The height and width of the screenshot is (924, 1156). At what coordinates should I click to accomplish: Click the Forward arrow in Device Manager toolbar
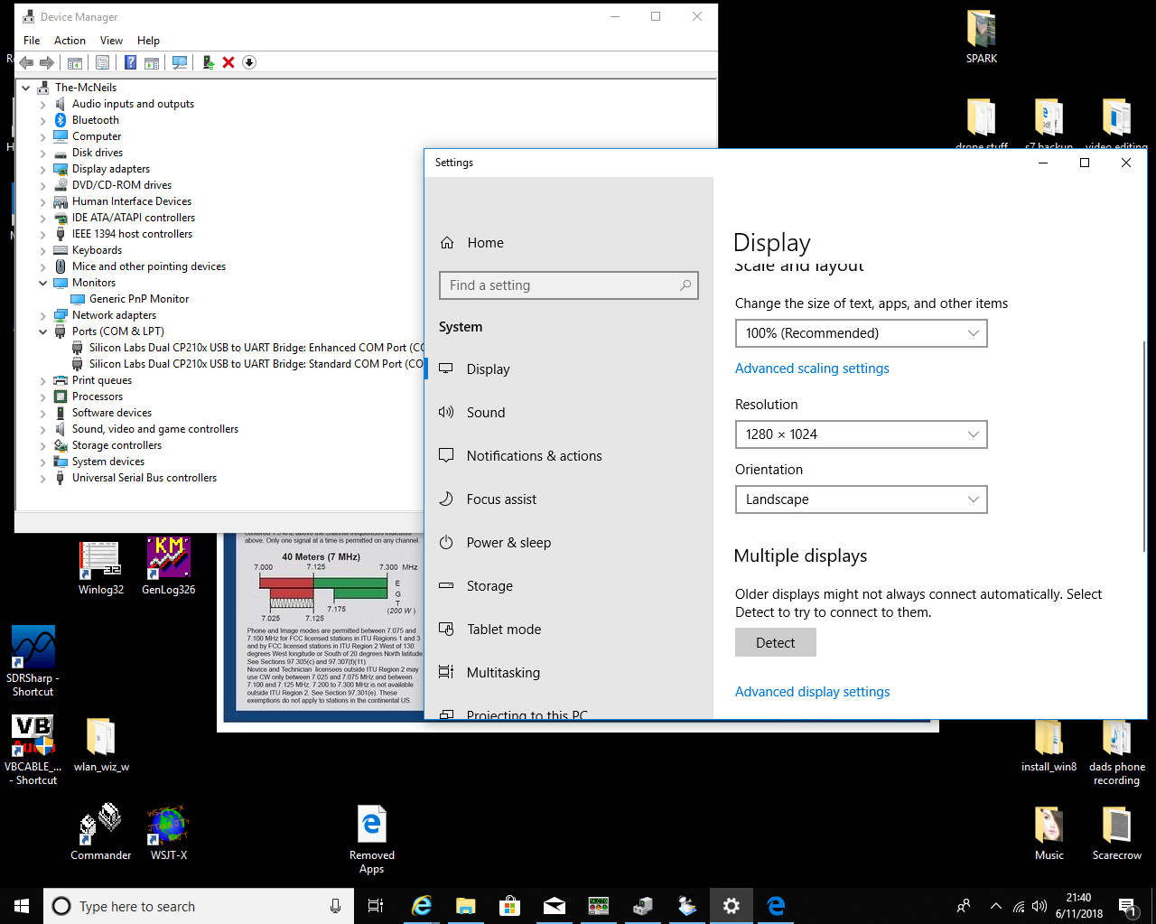click(x=47, y=62)
